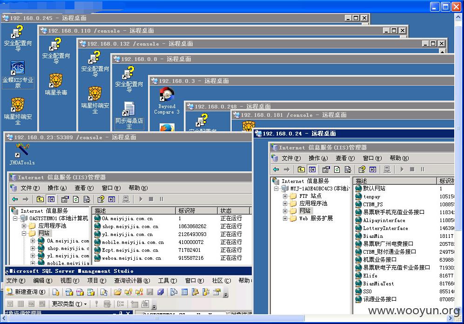Open 查询设计器(R) menu in SQL Server Studio
The width and height of the screenshot is (464, 324).
[132, 281]
